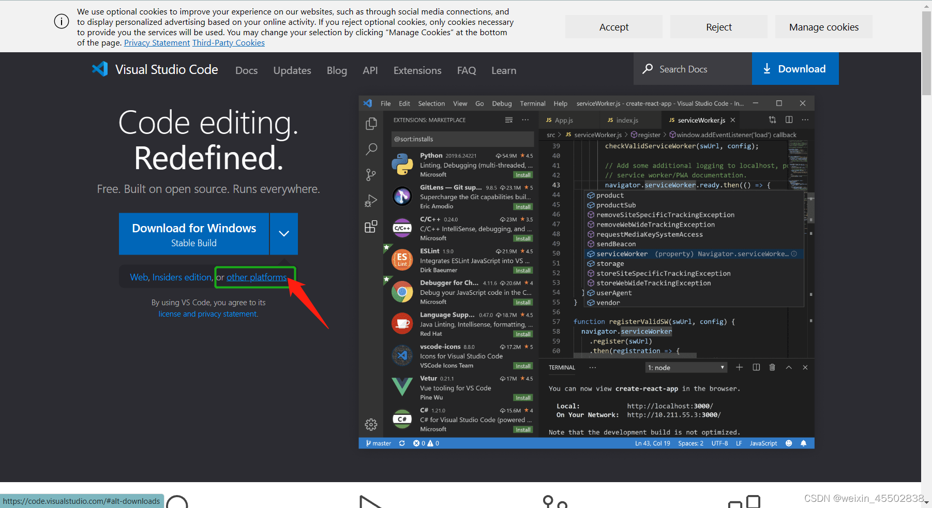
Task: Install the C# extension
Action: [x=523, y=429]
